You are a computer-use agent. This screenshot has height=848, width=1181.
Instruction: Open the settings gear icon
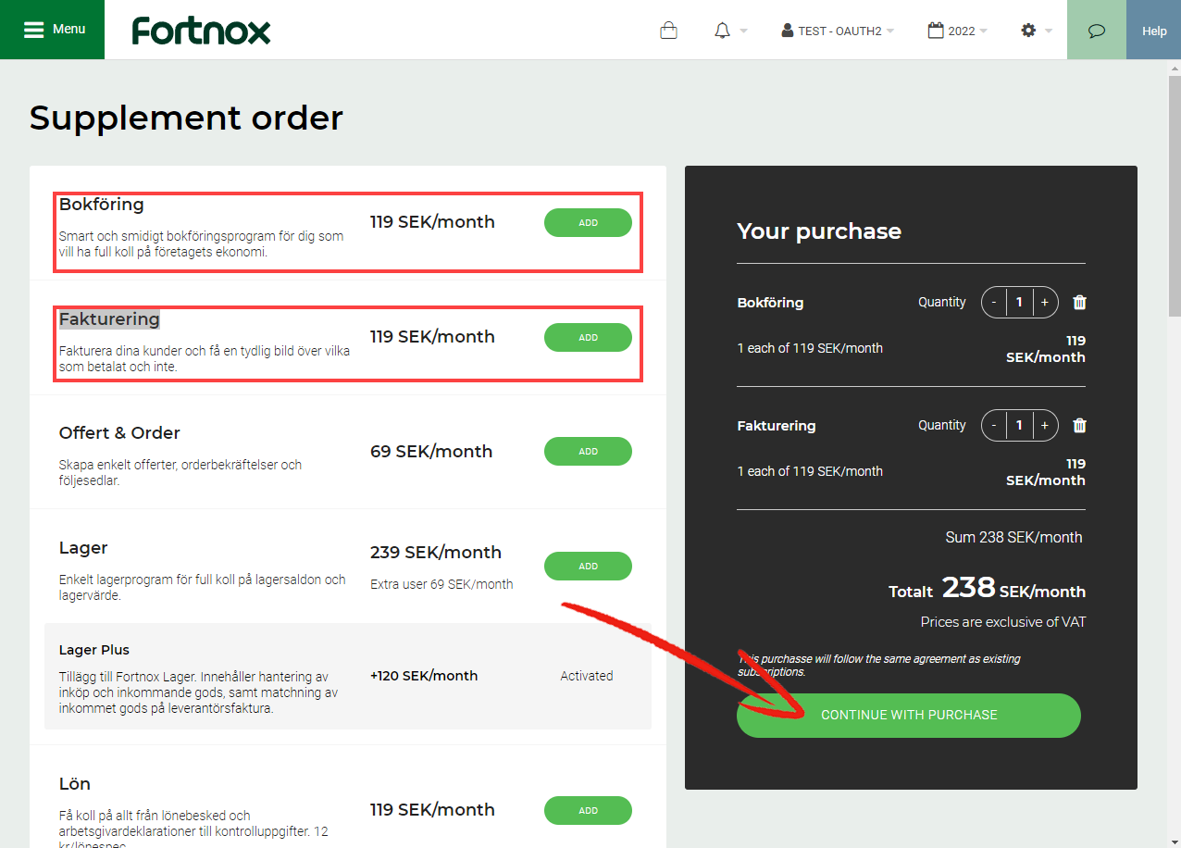click(x=1027, y=30)
